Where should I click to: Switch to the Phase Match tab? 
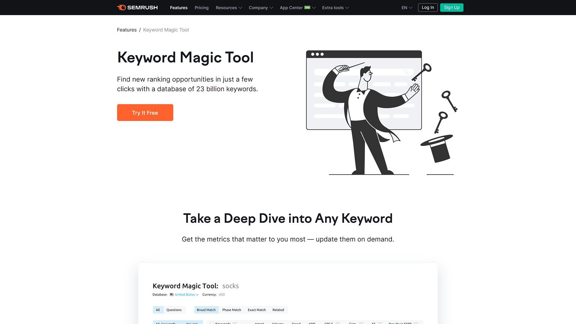click(232, 310)
